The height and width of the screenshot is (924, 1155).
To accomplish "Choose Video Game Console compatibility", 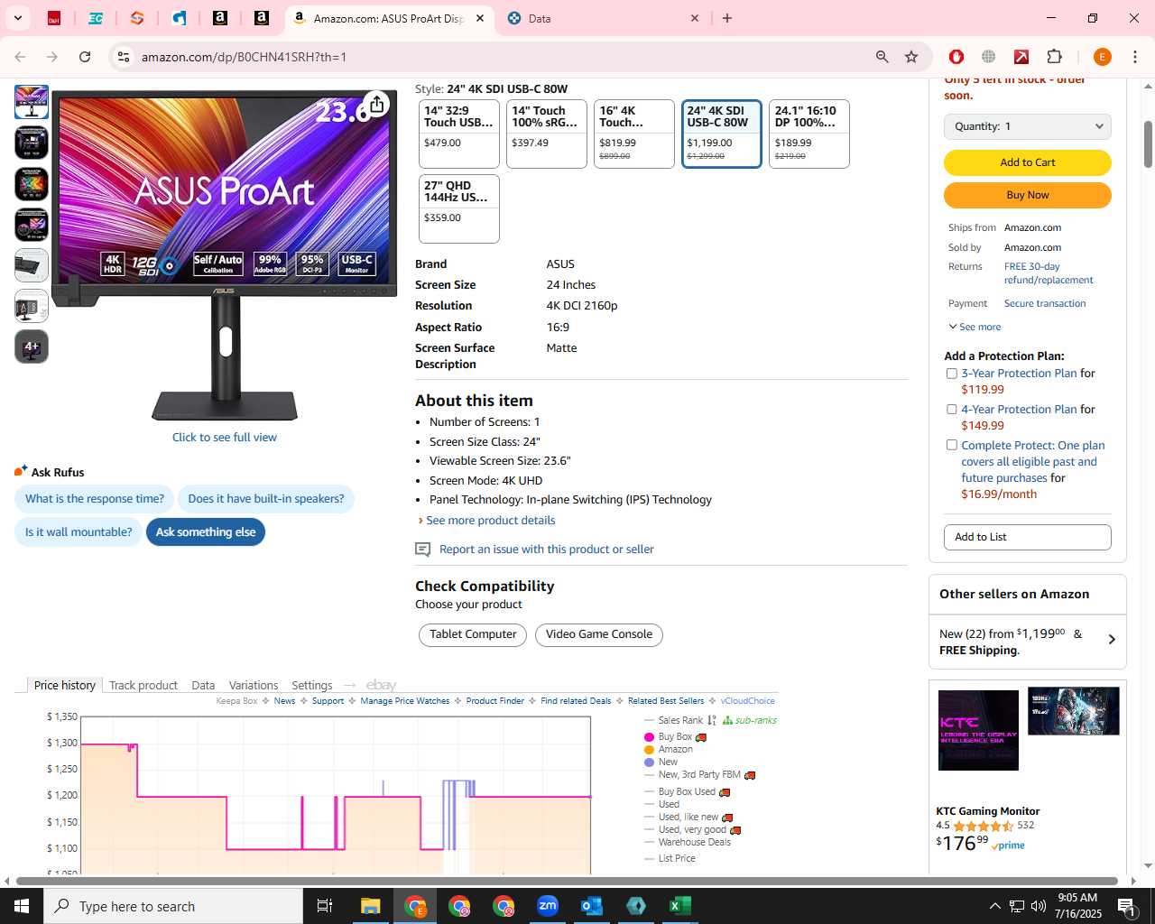I will tap(599, 635).
